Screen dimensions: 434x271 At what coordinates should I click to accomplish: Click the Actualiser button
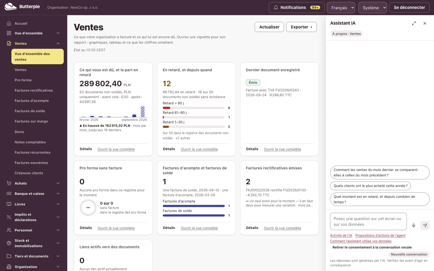269,27
